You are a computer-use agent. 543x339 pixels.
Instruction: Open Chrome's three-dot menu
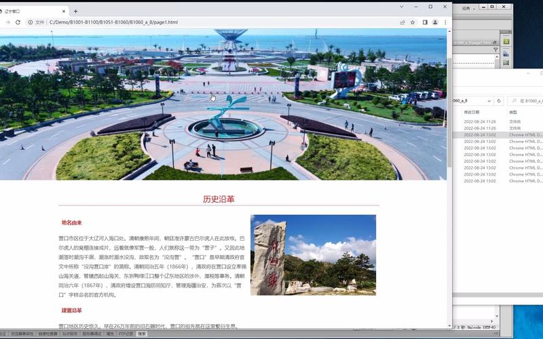pos(445,22)
